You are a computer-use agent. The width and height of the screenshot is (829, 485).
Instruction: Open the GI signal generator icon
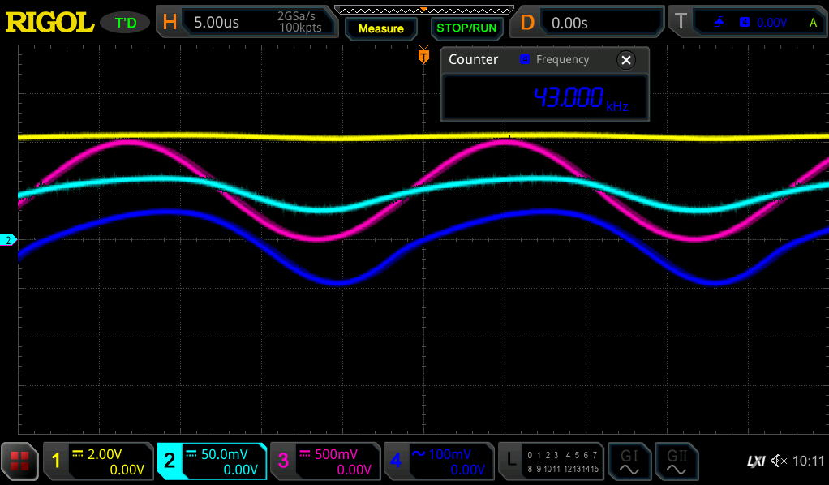click(x=629, y=461)
